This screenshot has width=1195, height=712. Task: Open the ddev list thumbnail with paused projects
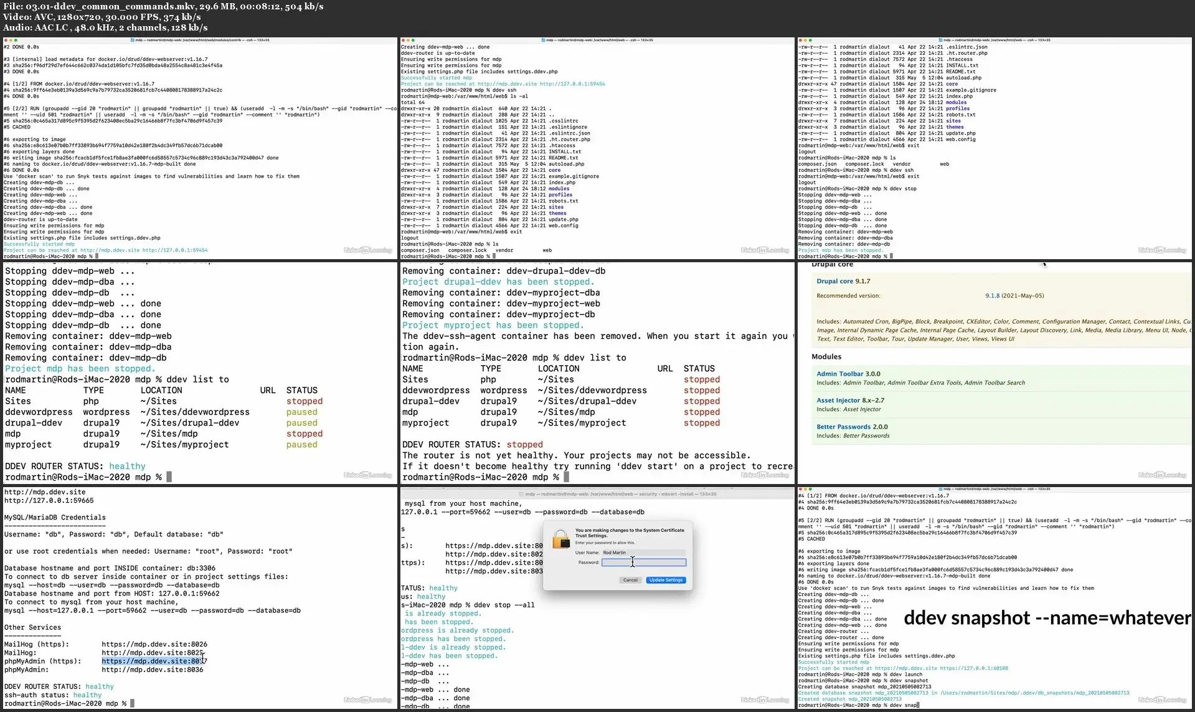click(x=200, y=373)
